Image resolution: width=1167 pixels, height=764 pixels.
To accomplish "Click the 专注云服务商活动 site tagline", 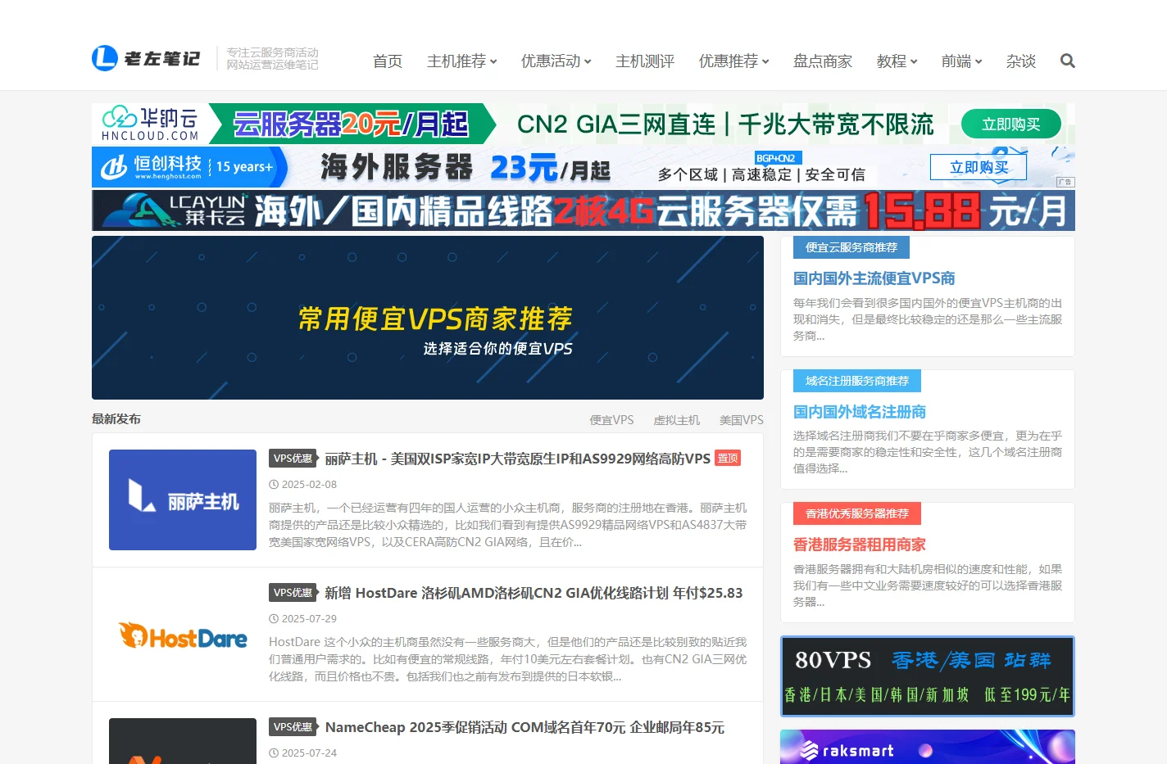I will [272, 58].
